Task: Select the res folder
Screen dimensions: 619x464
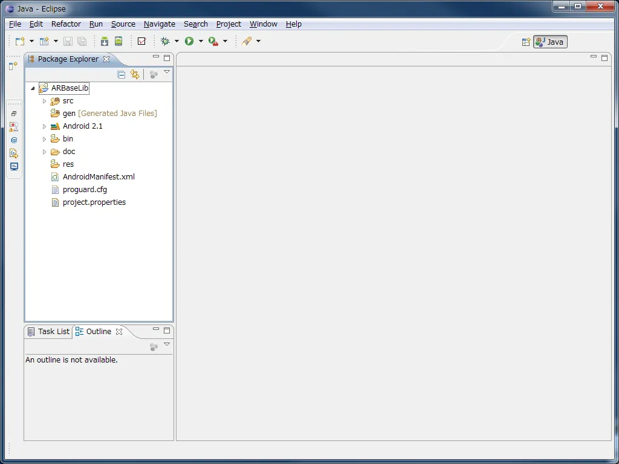Action: [x=62, y=164]
